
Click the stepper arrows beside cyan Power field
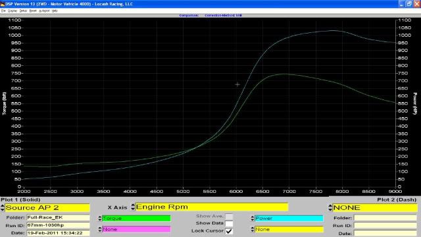tap(253, 218)
